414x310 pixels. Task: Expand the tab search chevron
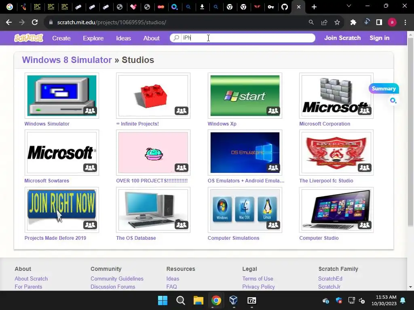pos(349,6)
